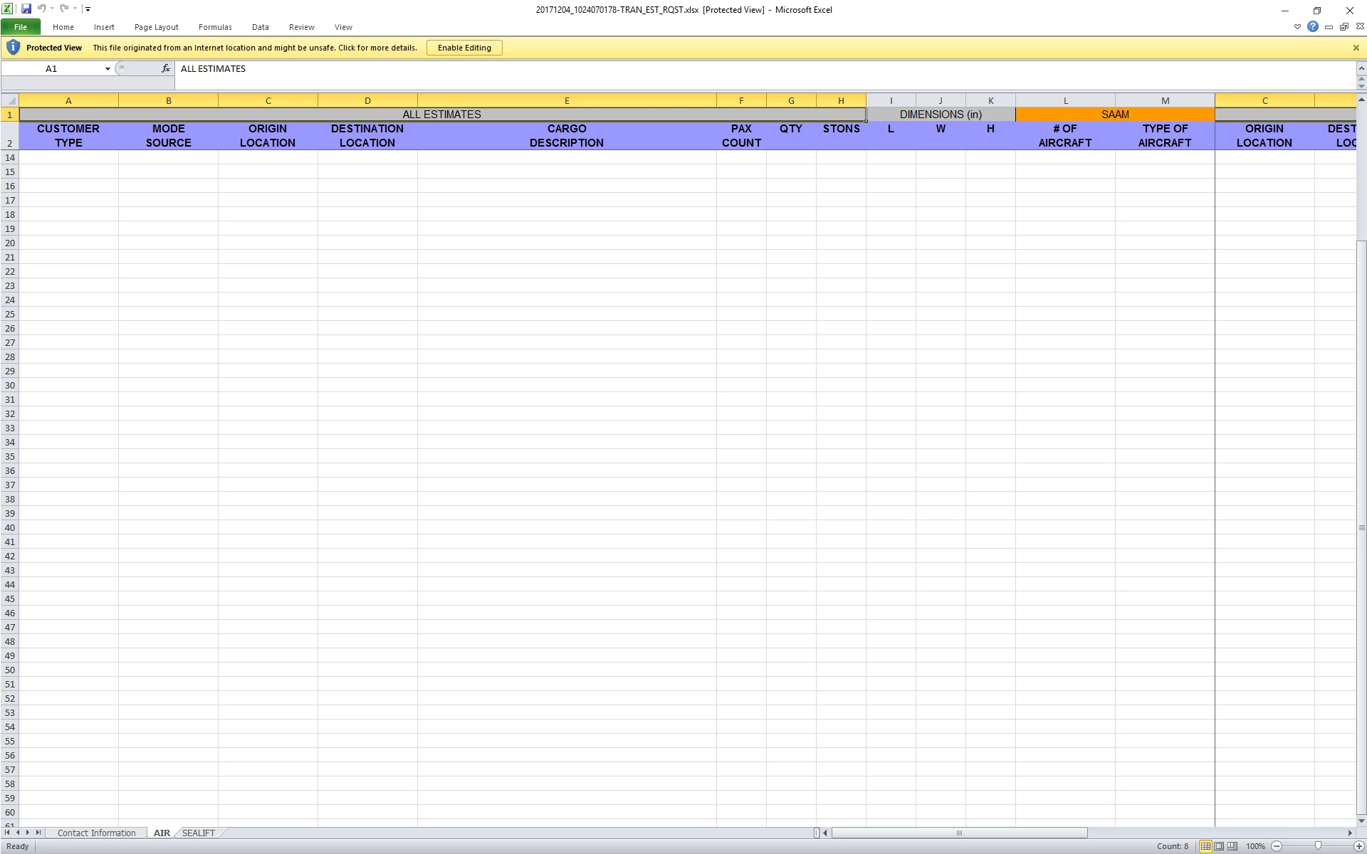Open the Excel Help question mark icon

click(x=1312, y=27)
